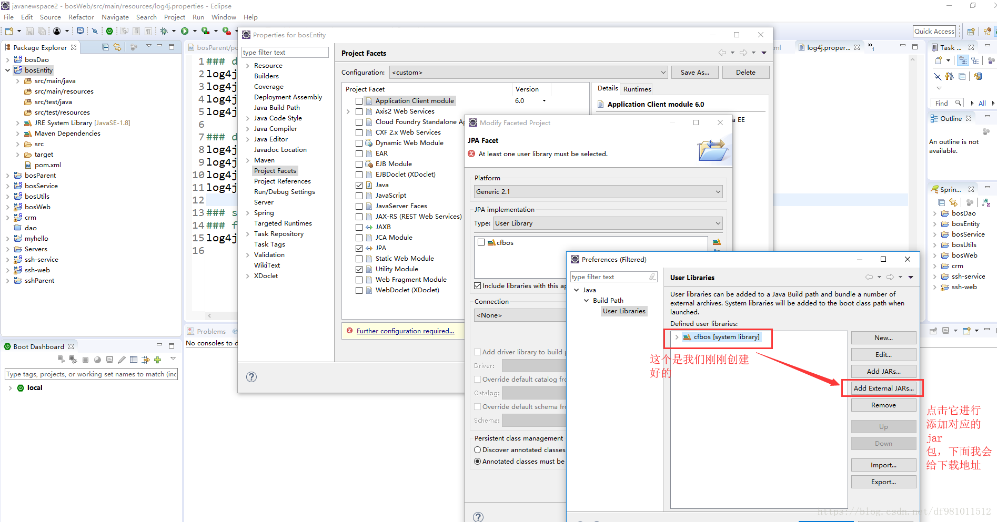Sort alphabetically icon in Spring Explorer
Image resolution: width=997 pixels, height=522 pixels.
pyautogui.click(x=986, y=202)
